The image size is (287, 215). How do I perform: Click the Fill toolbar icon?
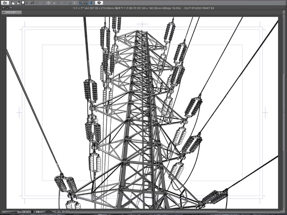pyautogui.click(x=53, y=3)
